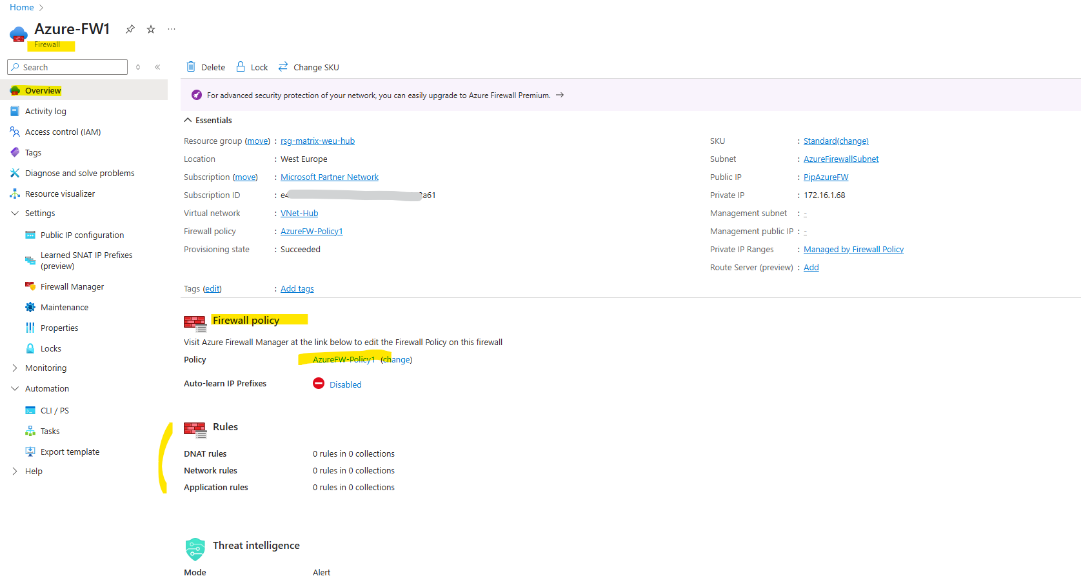
Task: Click the Tasks icon in Automation
Action: click(30, 431)
